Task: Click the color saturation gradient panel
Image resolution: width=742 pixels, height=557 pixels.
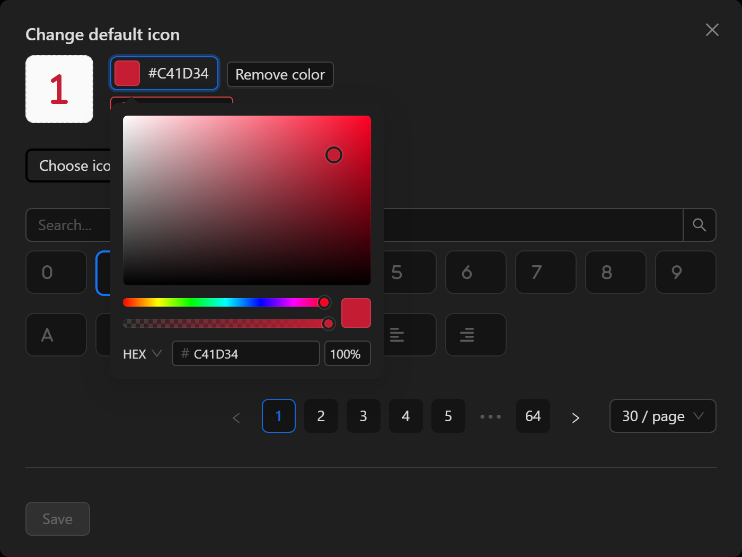Action: tap(247, 201)
